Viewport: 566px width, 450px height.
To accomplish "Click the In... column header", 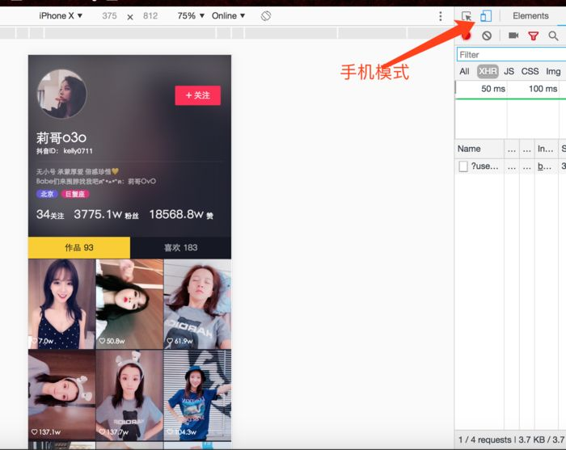I will tap(545, 149).
